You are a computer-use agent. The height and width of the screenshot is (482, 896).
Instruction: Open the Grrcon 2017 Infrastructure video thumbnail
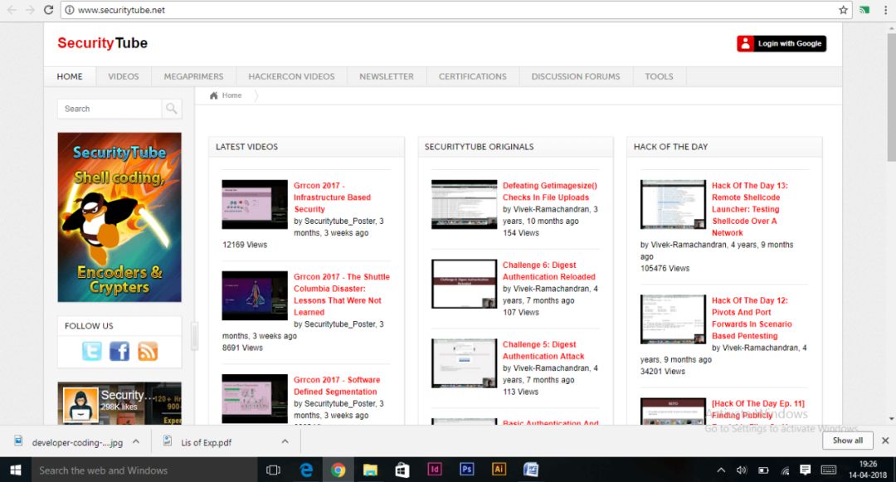pos(255,204)
